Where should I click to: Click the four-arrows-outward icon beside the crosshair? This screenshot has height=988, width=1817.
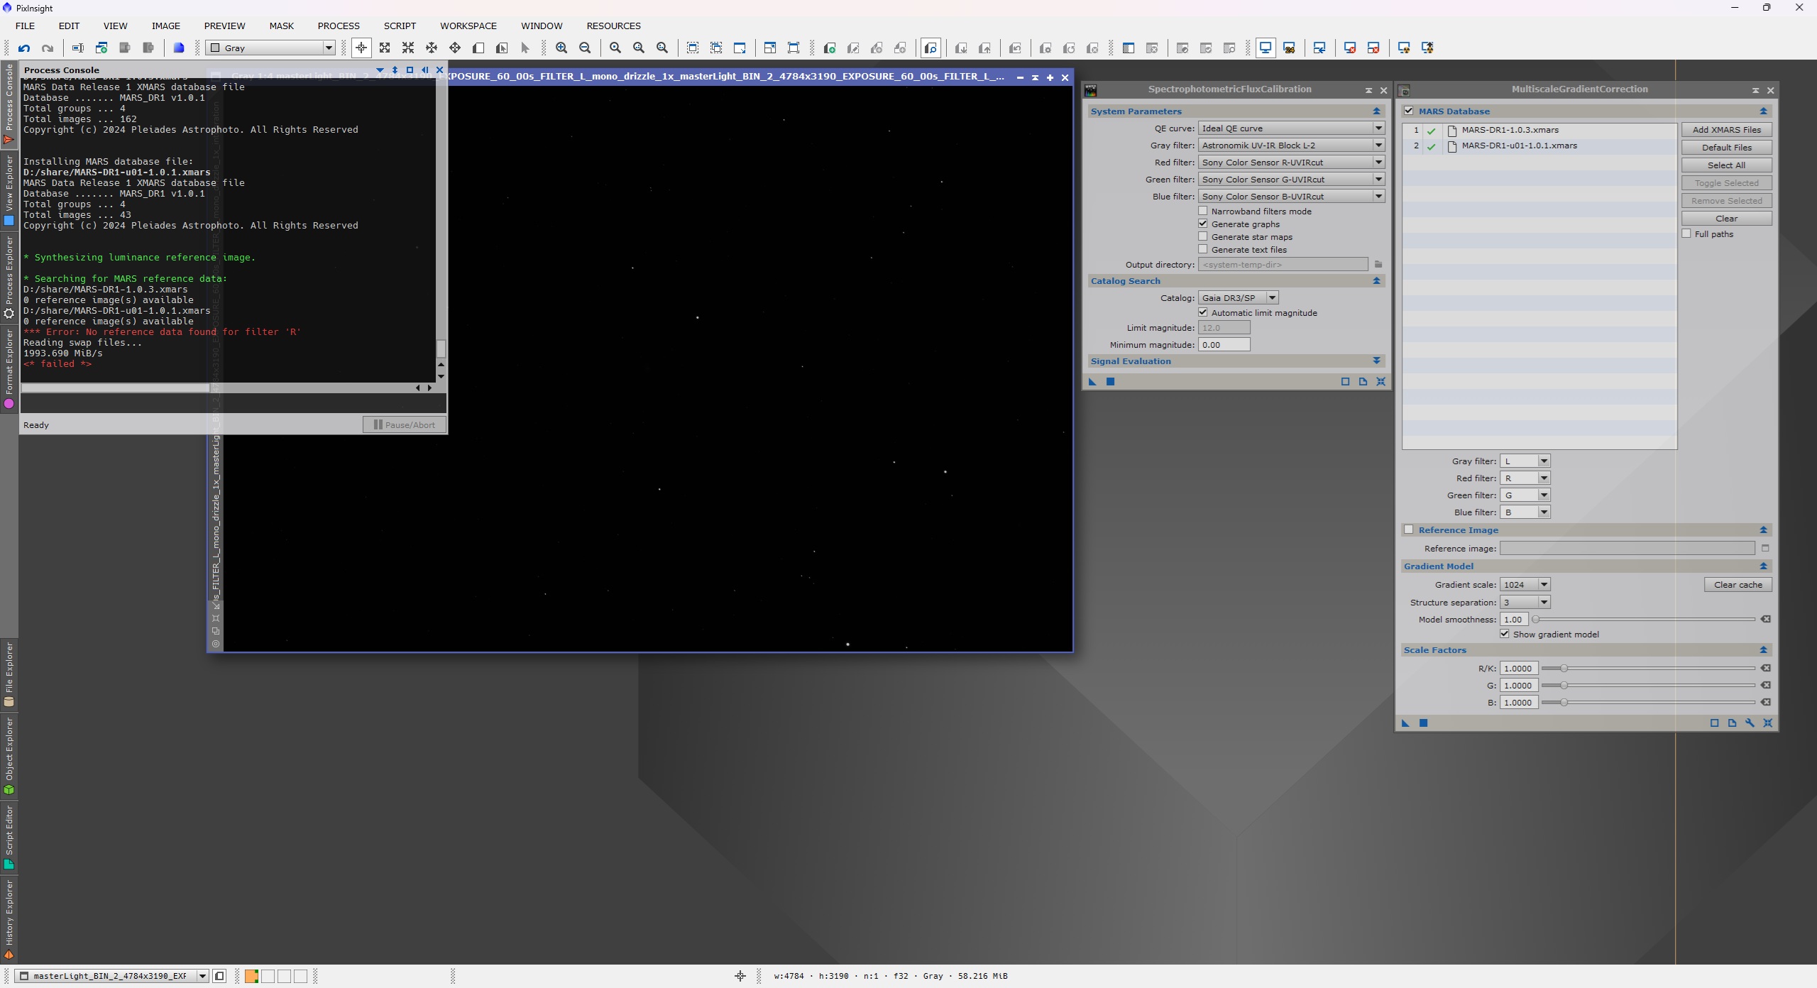(385, 48)
